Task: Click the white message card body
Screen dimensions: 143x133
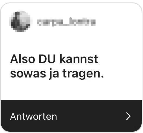Action: coord(71,51)
